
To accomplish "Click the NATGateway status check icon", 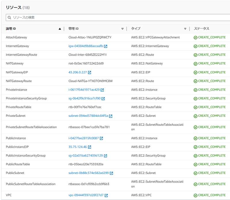I will [x=195, y=64].
